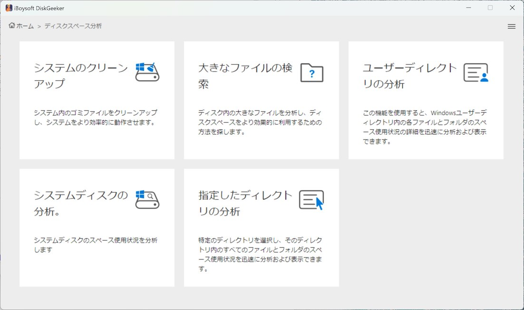Click the system disk analysis magnifier icon
The image size is (524, 310).
[x=147, y=199]
